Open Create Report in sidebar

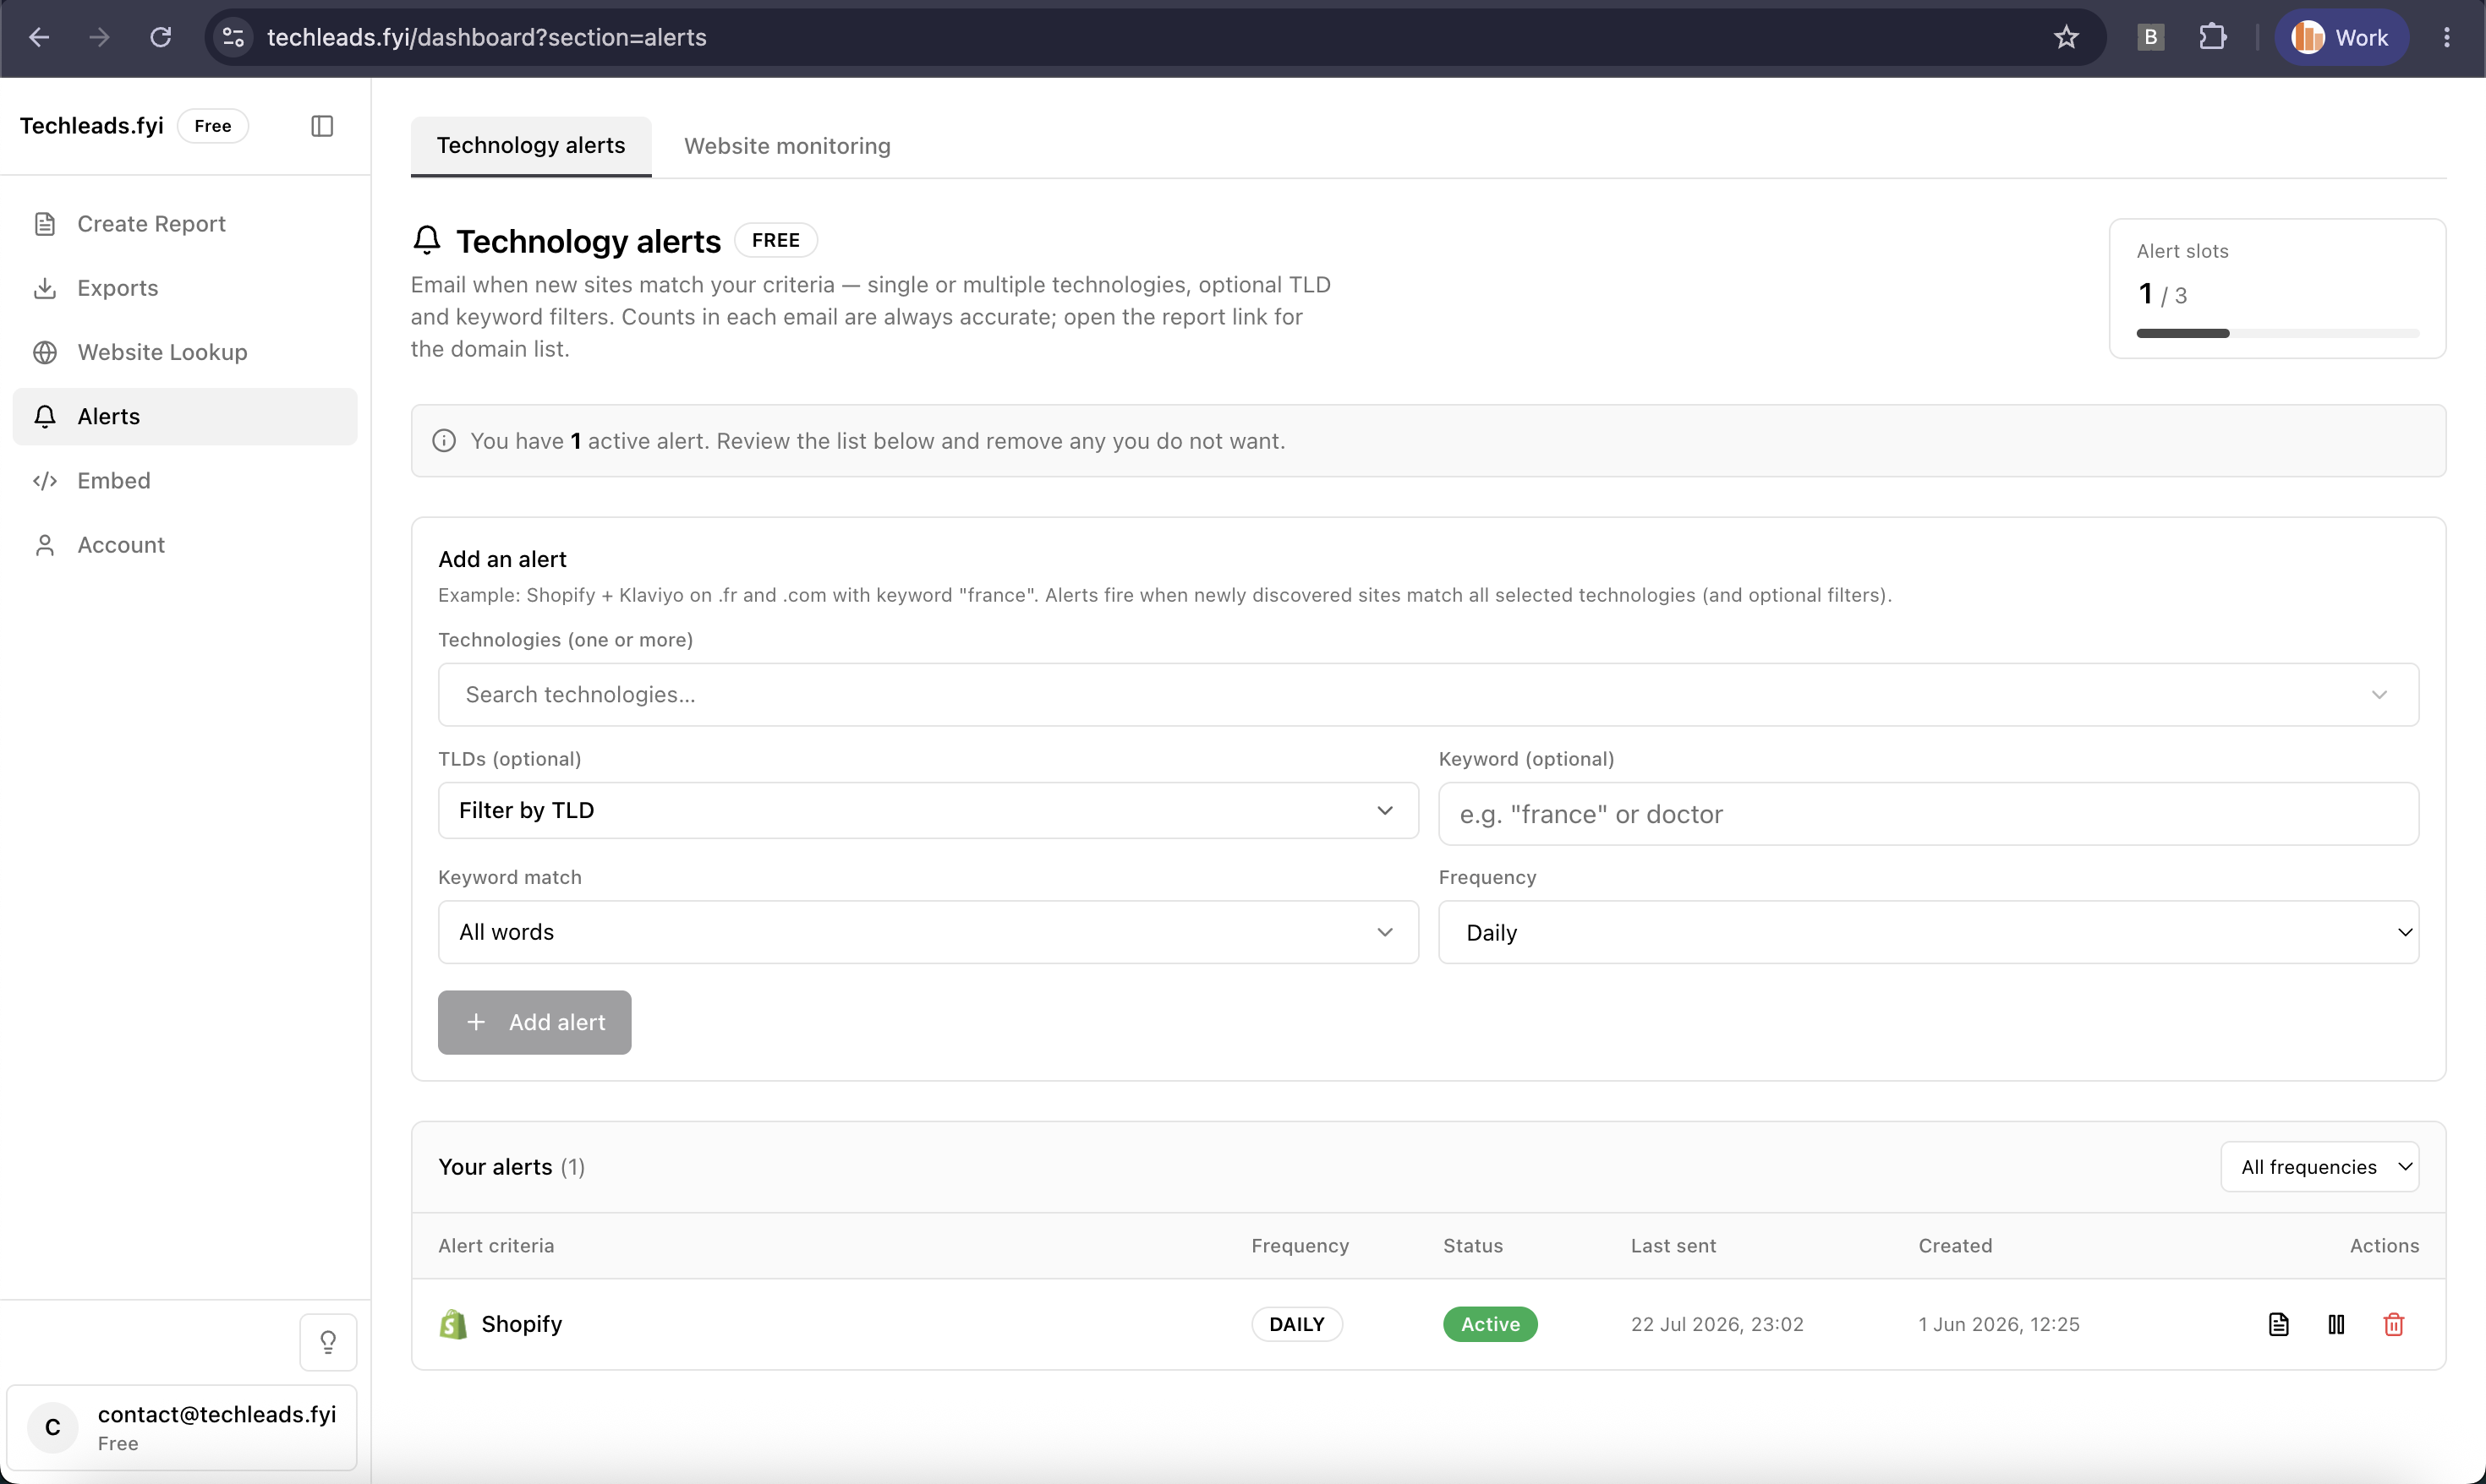click(x=184, y=224)
